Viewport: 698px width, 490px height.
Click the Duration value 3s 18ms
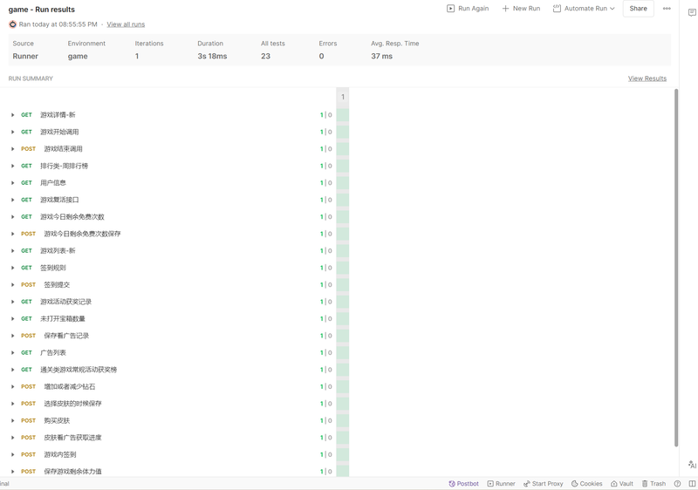coord(212,57)
